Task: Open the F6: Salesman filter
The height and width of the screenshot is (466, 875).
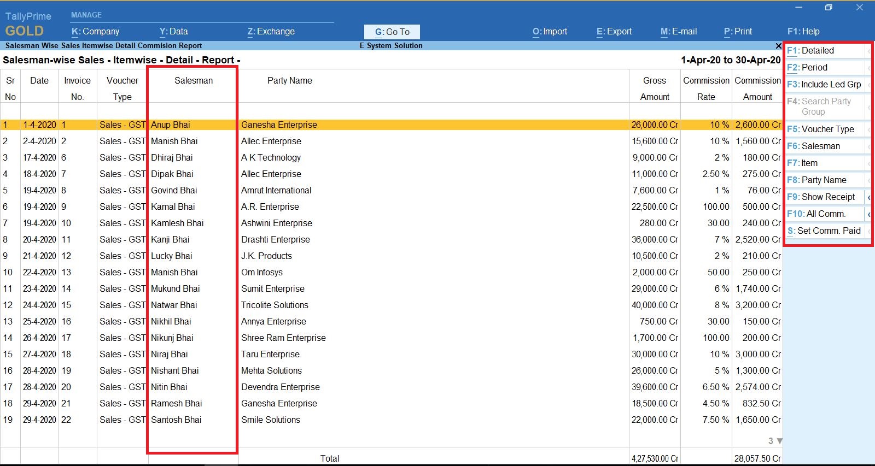Action: coord(825,146)
